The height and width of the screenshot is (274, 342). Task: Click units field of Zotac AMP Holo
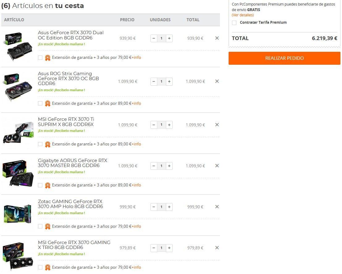point(161,207)
